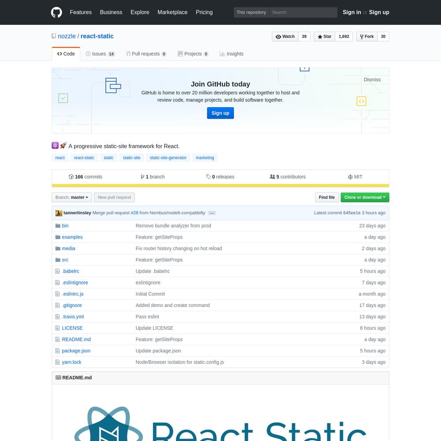Click the file icon next to .babelrc
The height and width of the screenshot is (441, 441).
[58, 271]
